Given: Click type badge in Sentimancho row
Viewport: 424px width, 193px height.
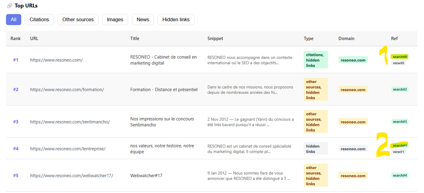Looking at the screenshot, I should 316,122.
